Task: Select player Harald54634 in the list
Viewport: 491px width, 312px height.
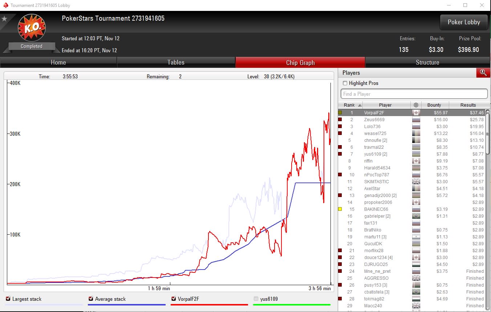Action: 412,168
